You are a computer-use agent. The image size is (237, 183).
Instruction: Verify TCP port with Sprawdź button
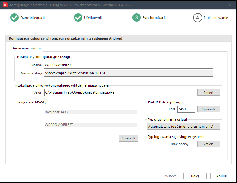[209, 109]
